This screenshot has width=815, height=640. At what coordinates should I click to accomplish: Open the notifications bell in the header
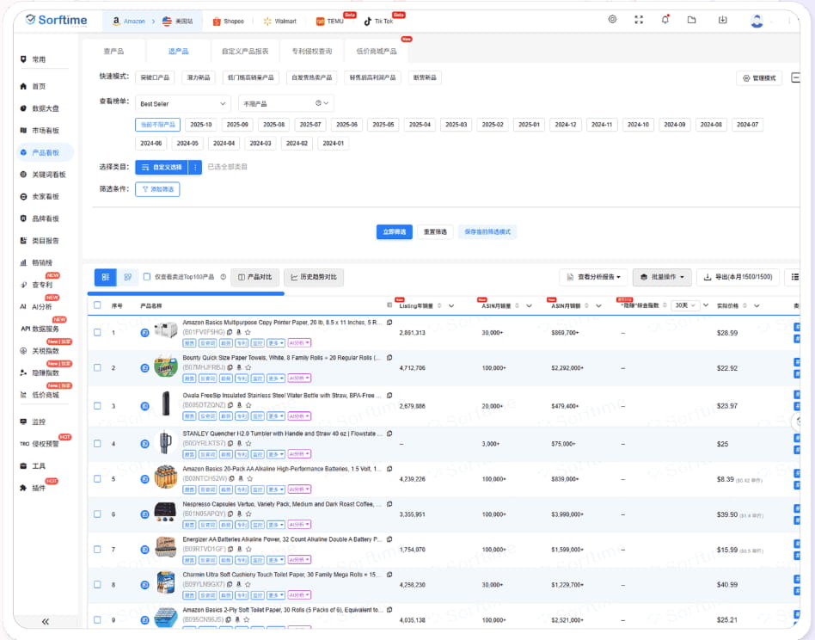[x=665, y=20]
